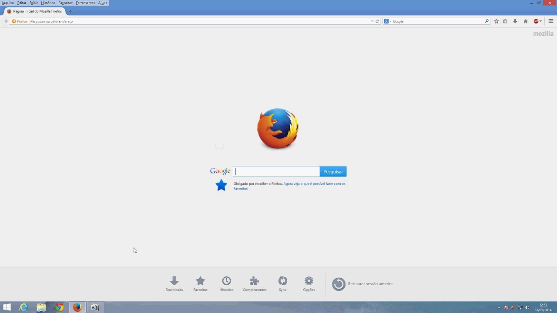Open the Downloads launcher at page bottom
Screen dimensions: 557x313
pyautogui.click(x=174, y=284)
